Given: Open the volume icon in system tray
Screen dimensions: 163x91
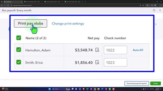Looking at the screenshot, I should point(153,89).
